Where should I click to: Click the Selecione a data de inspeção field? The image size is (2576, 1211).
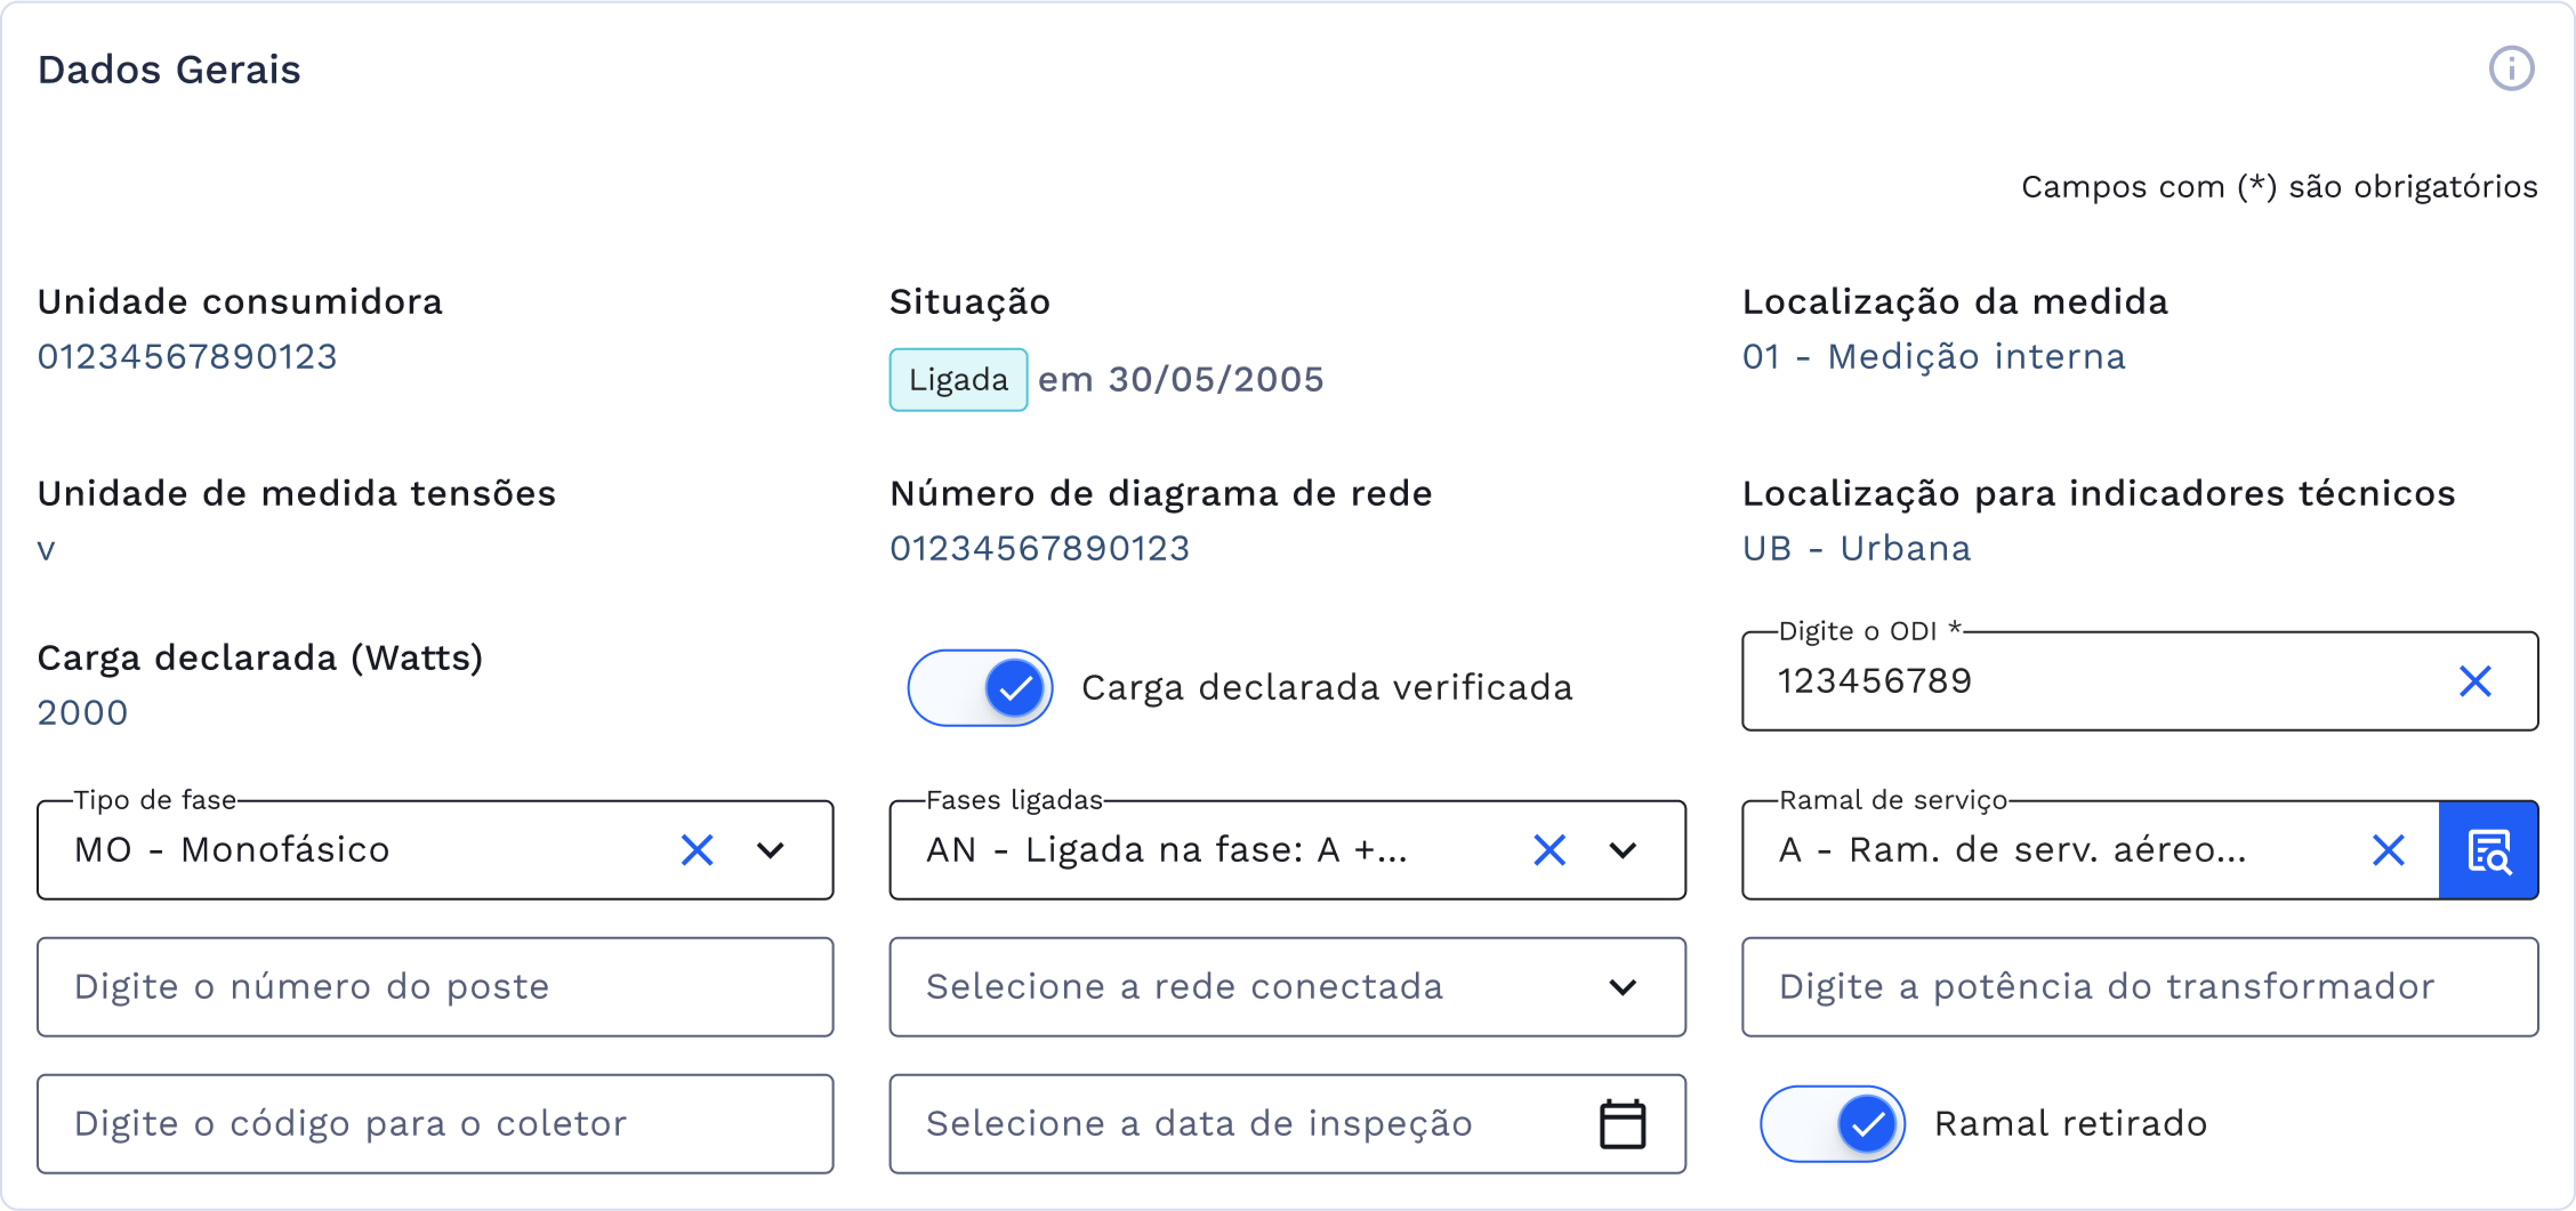tap(1250, 1123)
